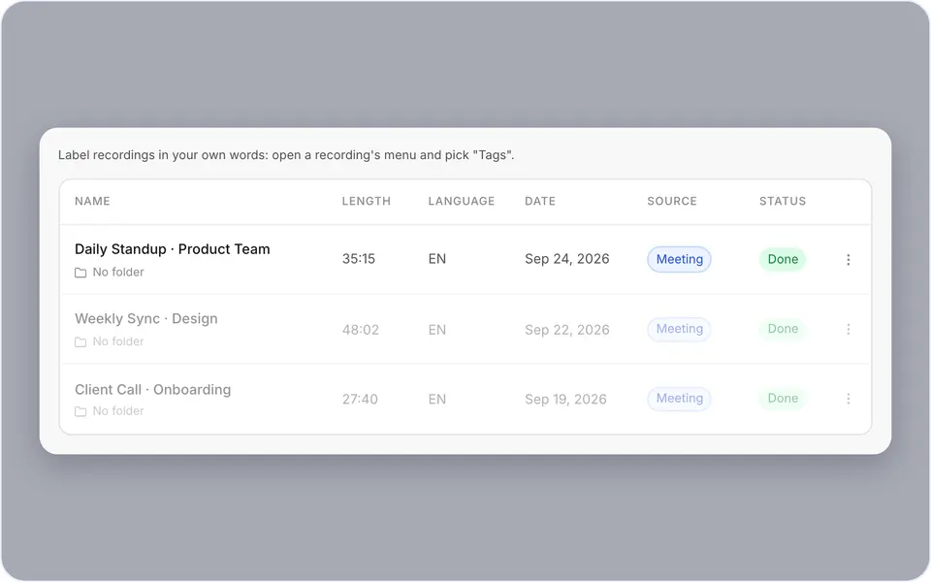Sort by the STATUS column header
Screen dimensions: 931x582
[x=783, y=201]
